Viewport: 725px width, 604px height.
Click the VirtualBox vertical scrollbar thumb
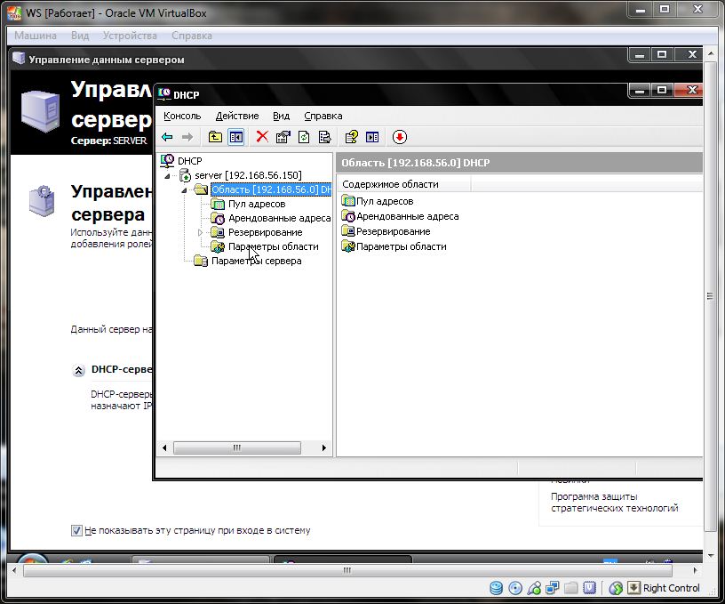click(x=710, y=295)
